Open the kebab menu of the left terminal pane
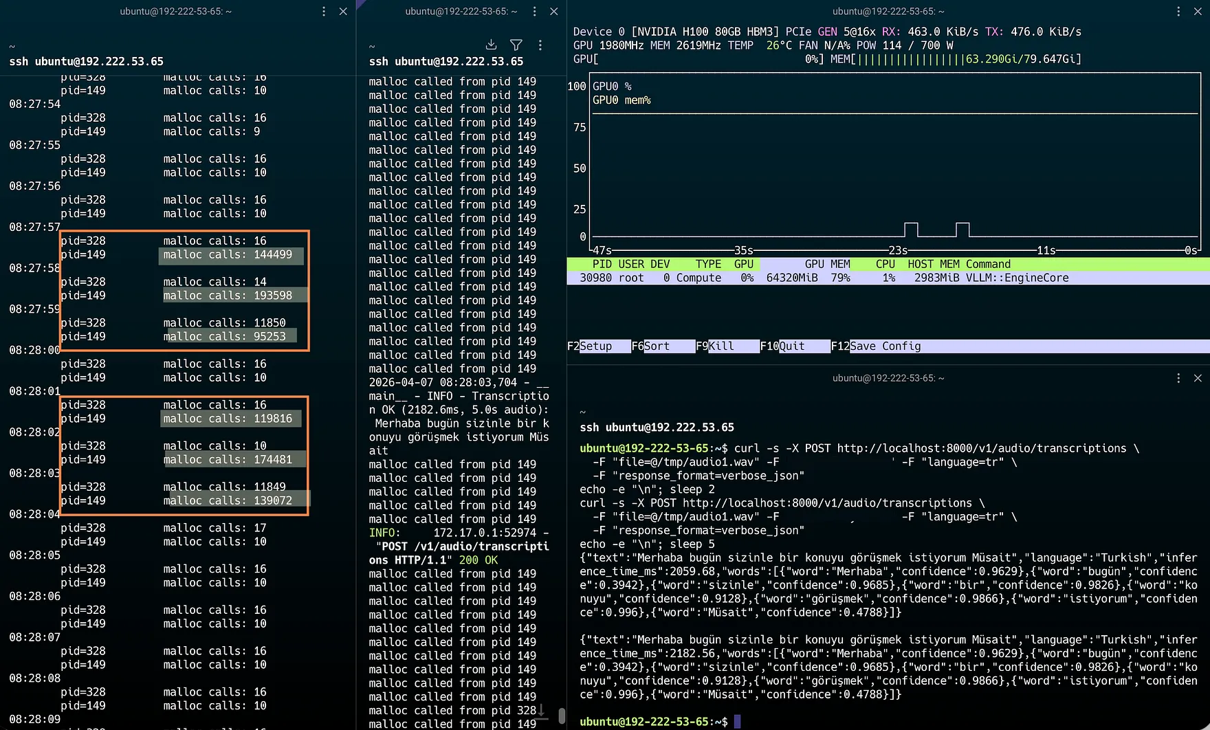This screenshot has height=730, width=1210. pos(324,12)
